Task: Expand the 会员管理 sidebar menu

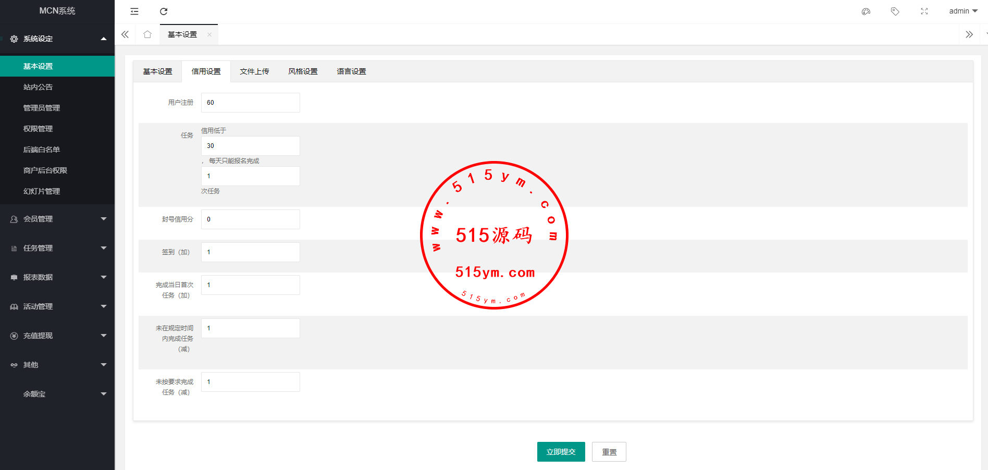Action: 57,219
